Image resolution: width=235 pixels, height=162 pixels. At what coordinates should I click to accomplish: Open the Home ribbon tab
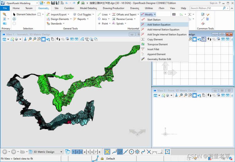pos(16,8)
